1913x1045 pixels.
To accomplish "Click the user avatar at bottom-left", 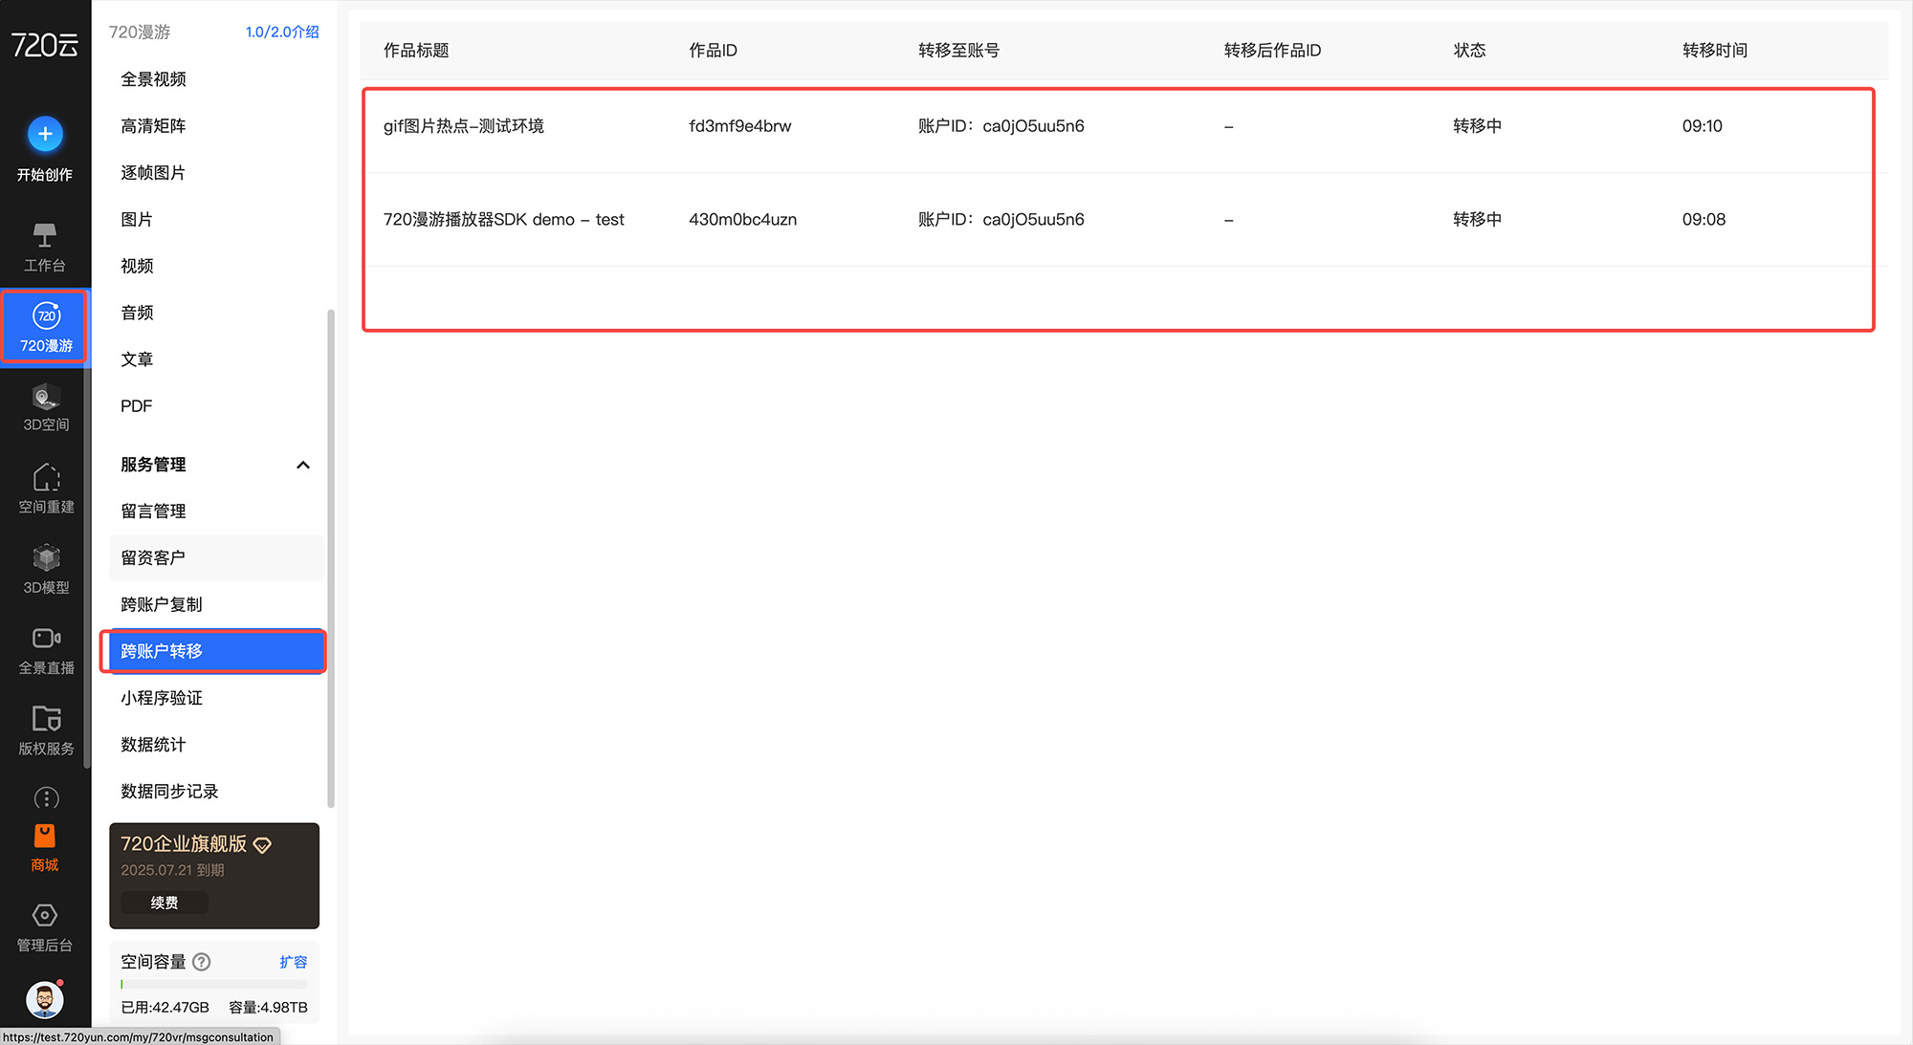I will click(45, 1000).
